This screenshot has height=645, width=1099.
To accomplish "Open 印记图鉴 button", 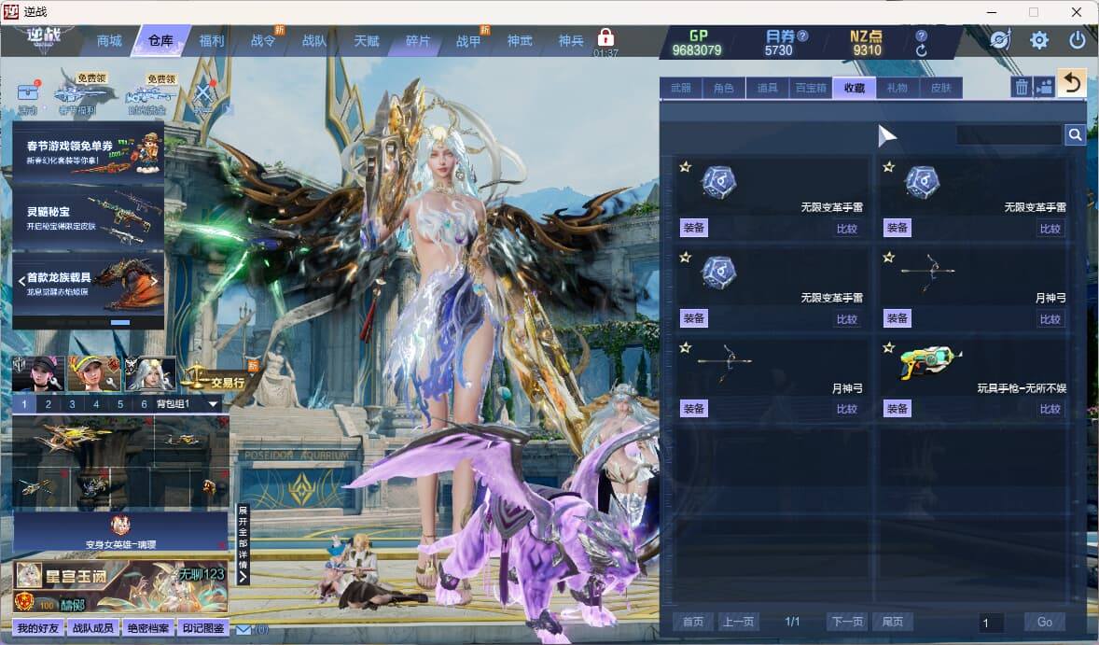I will [x=203, y=628].
